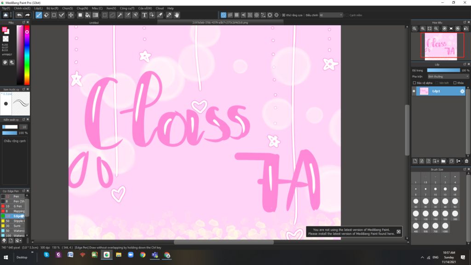Open the Lớp(L) menu

point(38,8)
